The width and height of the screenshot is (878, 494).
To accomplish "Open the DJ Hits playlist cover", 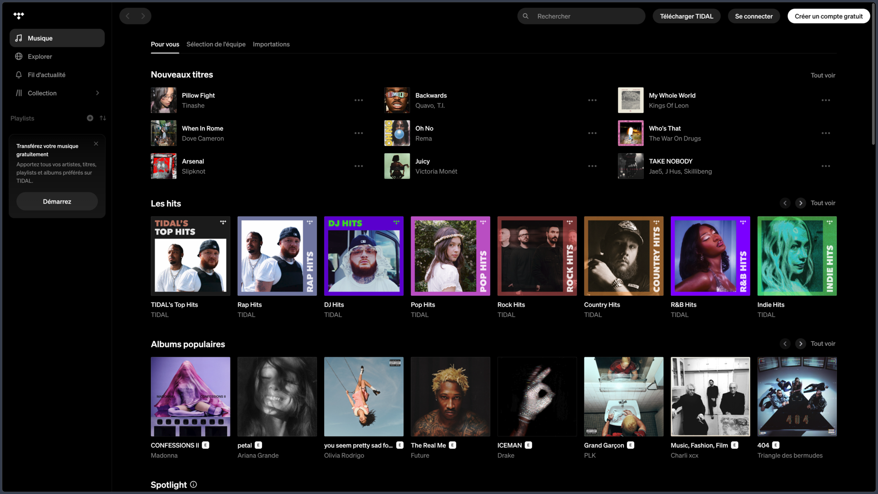I will (x=364, y=256).
